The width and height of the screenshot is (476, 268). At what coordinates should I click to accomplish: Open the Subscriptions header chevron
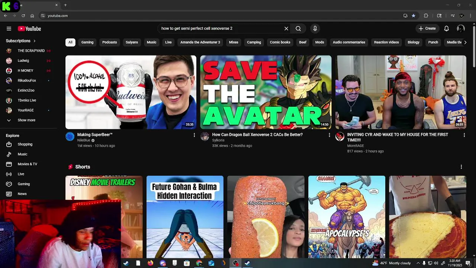click(x=35, y=41)
